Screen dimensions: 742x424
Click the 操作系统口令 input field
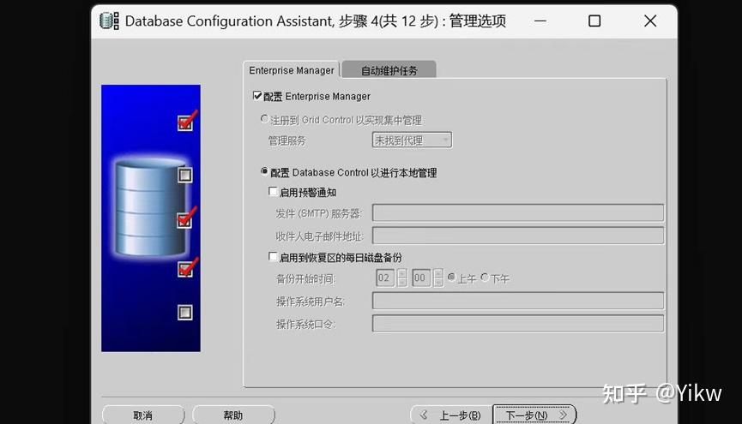coord(518,323)
